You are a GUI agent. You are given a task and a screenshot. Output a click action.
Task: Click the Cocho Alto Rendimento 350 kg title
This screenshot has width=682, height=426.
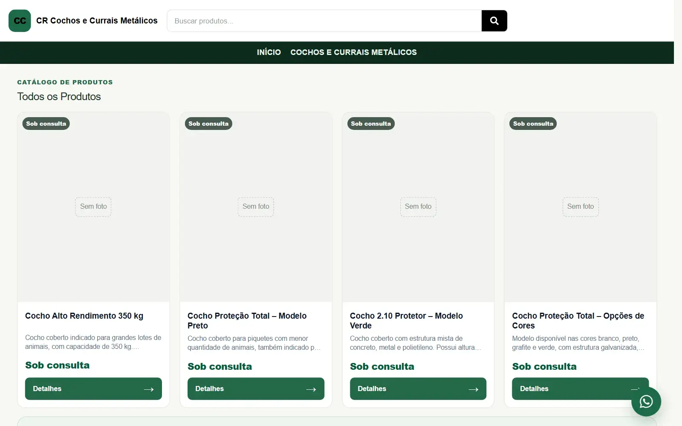(84, 316)
